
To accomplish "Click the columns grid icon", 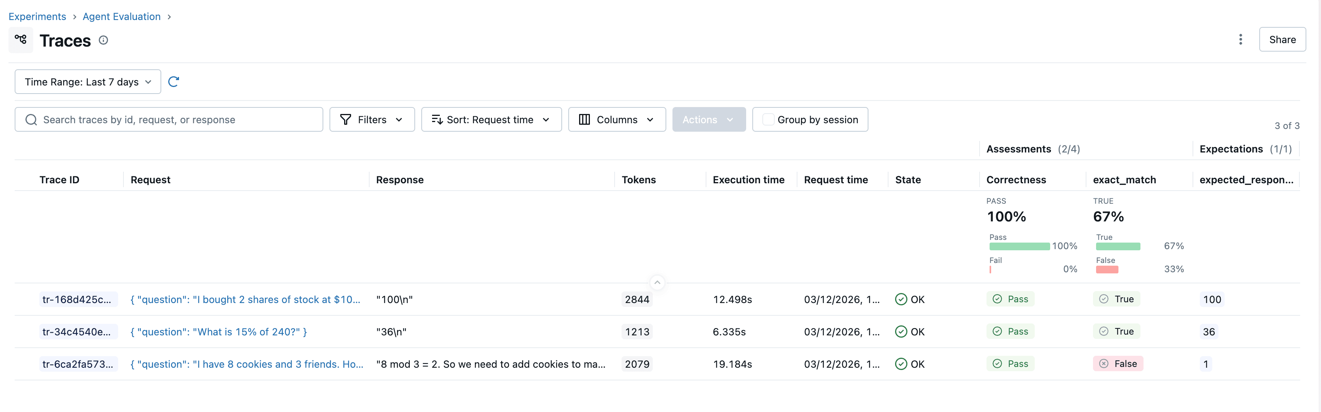I will coord(584,119).
